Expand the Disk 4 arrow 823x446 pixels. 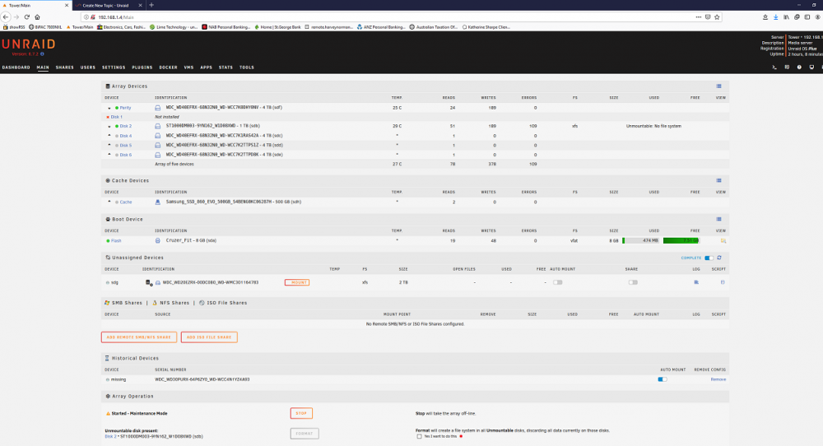point(109,136)
